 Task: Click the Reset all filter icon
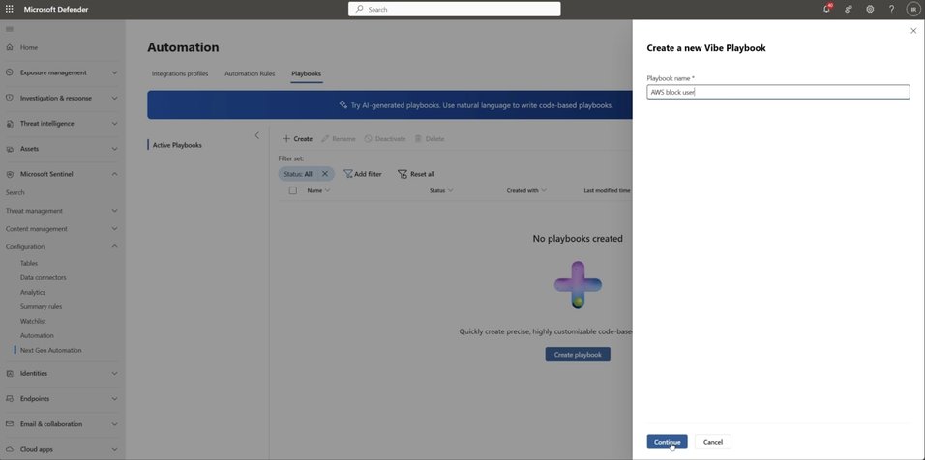pos(403,174)
